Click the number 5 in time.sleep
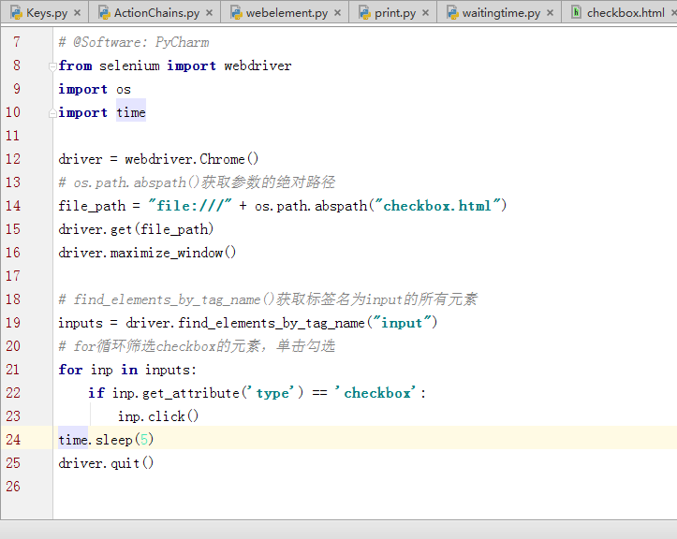Screen dimensions: 677x539 tap(144, 439)
